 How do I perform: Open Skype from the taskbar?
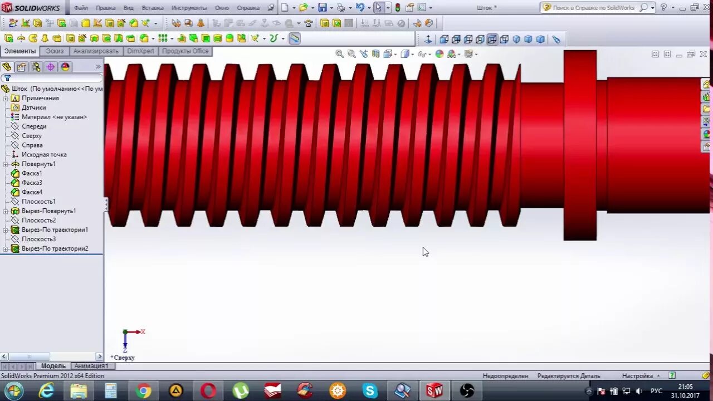pos(370,391)
